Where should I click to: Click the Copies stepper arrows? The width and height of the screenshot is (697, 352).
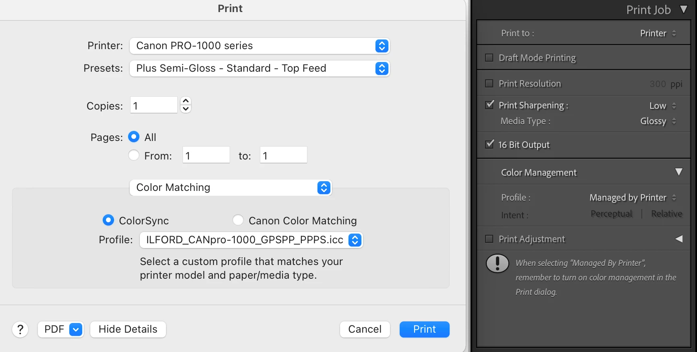tap(186, 105)
